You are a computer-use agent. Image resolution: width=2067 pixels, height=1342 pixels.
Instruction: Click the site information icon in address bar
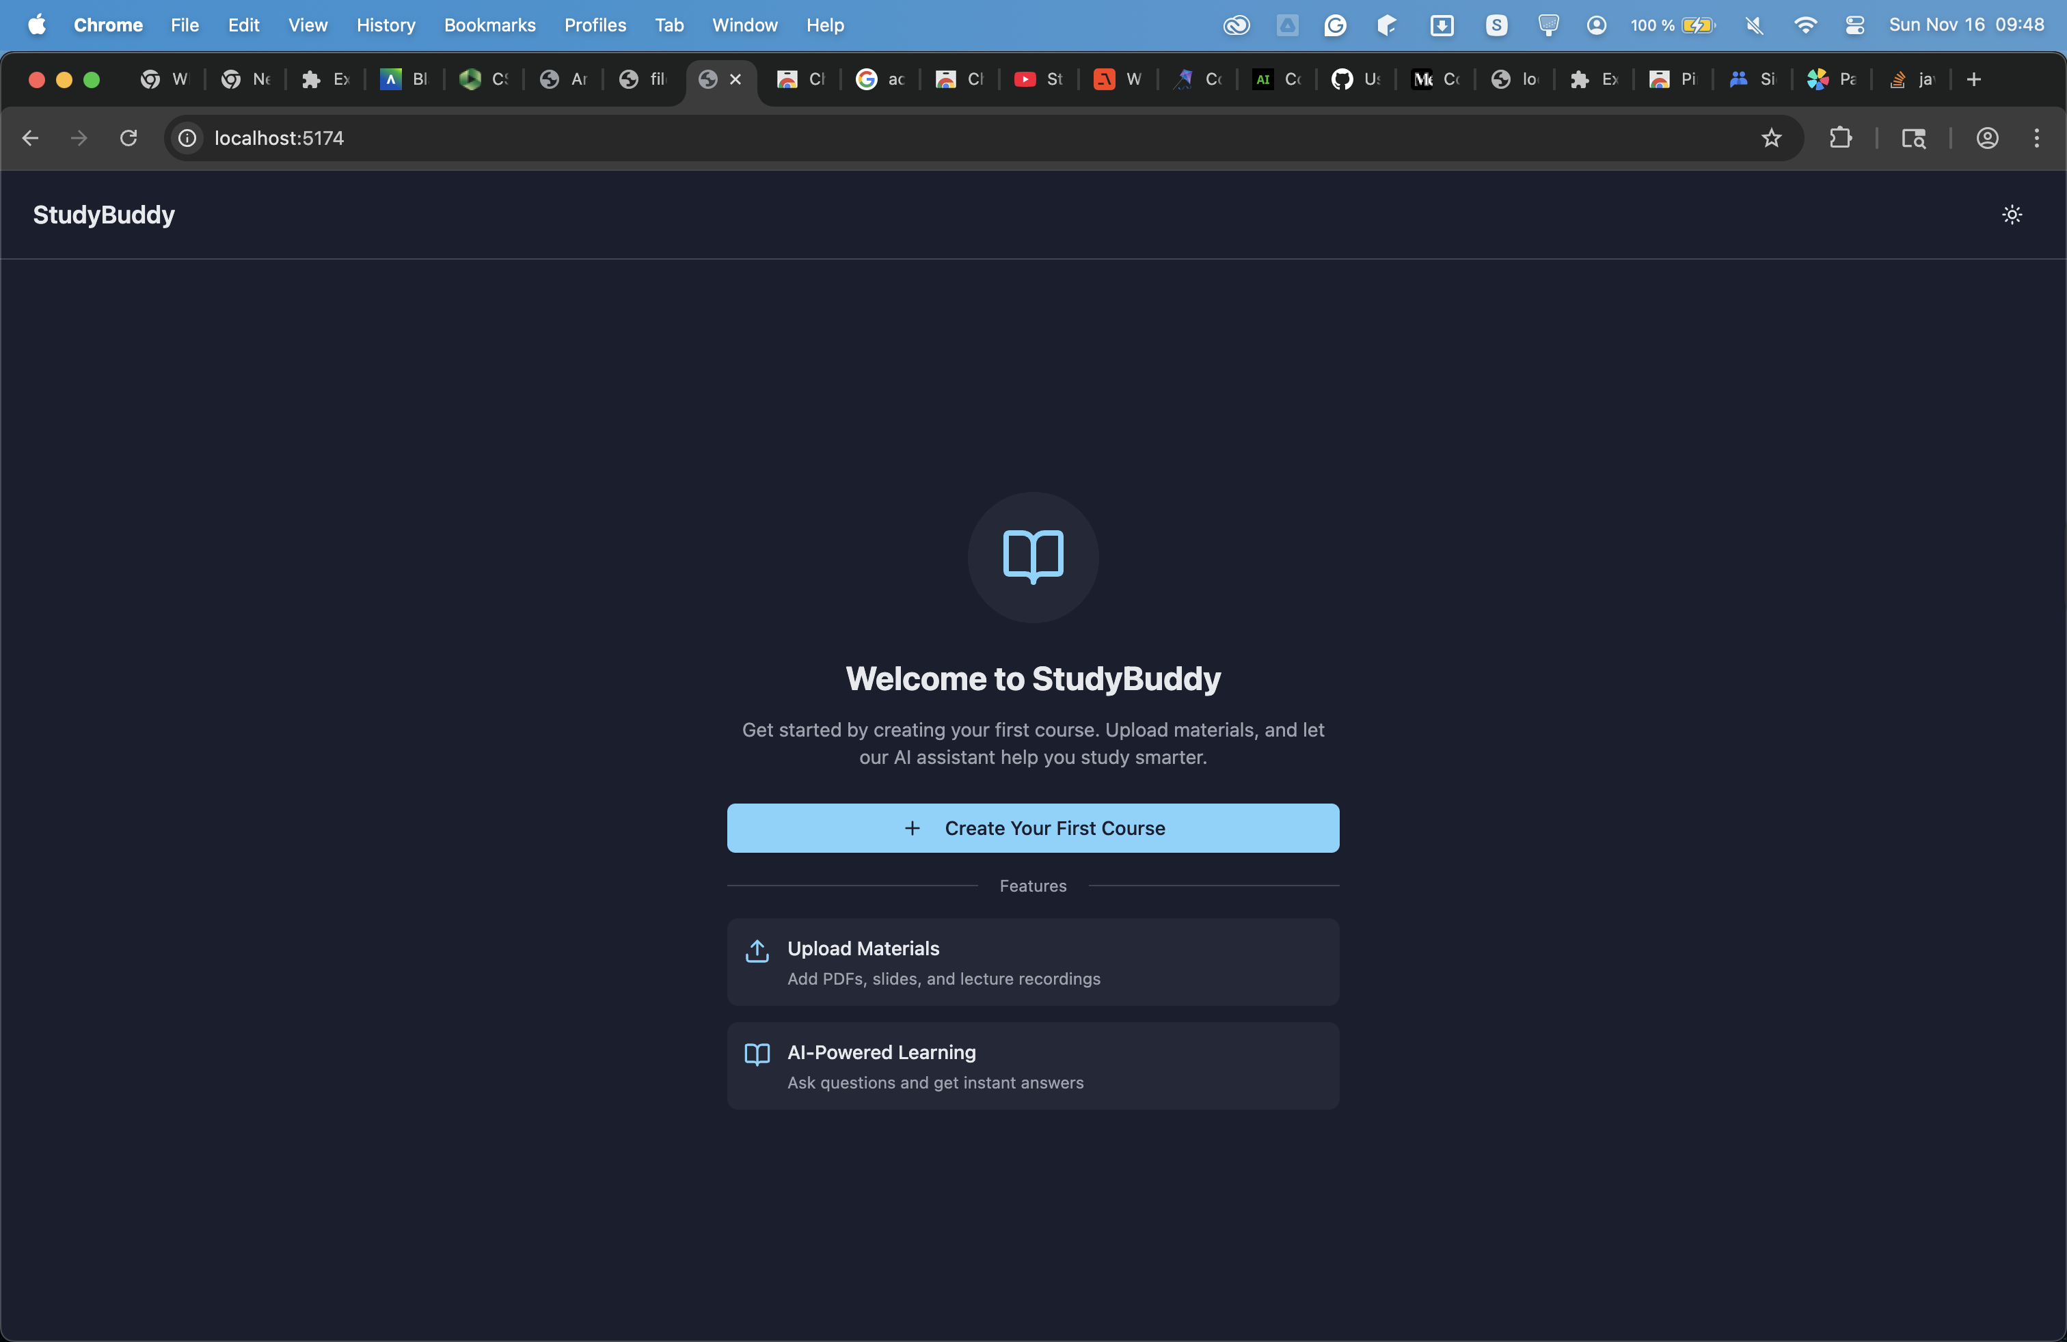click(187, 138)
